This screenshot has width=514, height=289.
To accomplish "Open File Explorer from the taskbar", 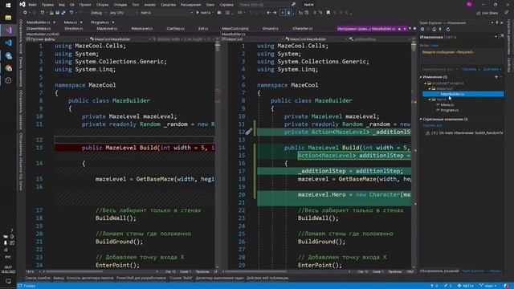I will pyautogui.click(x=8, y=18).
